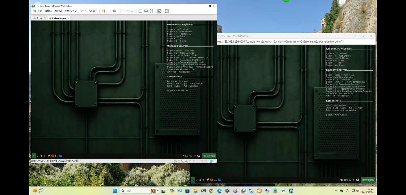The width and height of the screenshot is (406, 195).
Task: Switch to workspace 3 in noVNC panel
Action: (200, 180)
